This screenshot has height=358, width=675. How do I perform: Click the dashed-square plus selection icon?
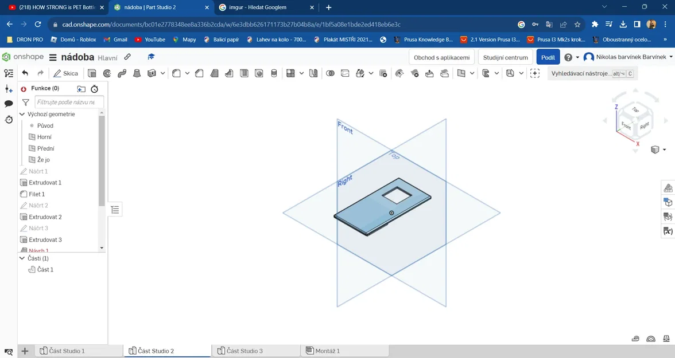click(x=535, y=73)
